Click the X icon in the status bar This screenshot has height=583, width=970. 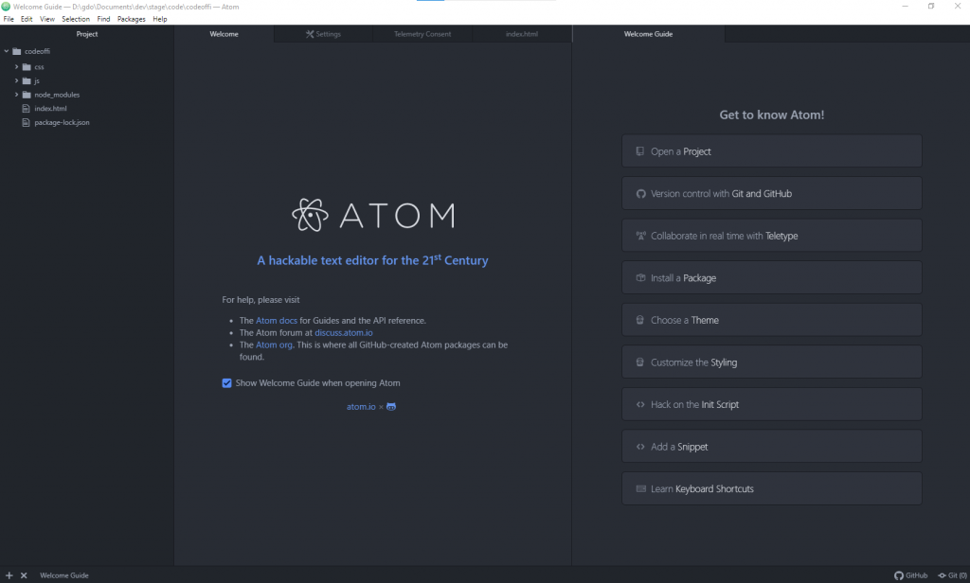coord(24,575)
